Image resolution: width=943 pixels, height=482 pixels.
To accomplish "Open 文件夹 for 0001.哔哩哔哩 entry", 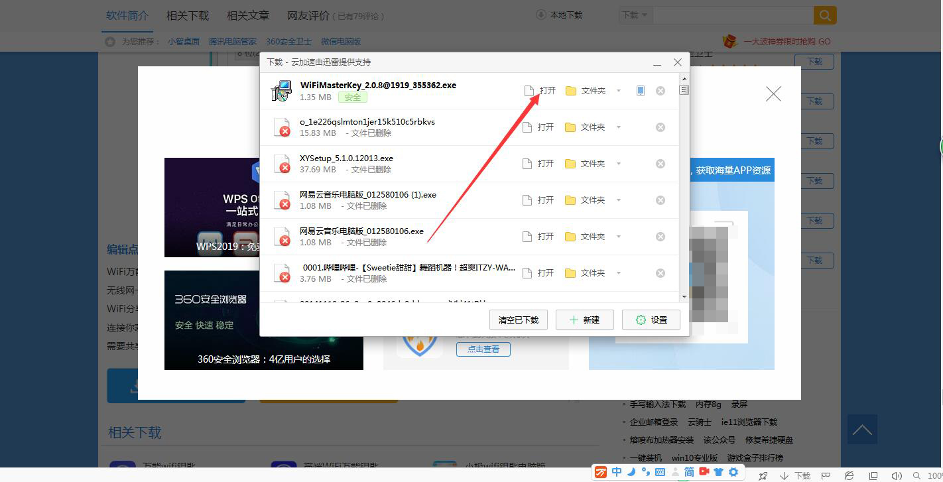I will 585,273.
